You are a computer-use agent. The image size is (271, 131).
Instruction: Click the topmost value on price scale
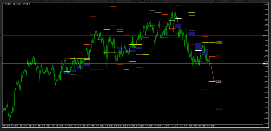266,4
